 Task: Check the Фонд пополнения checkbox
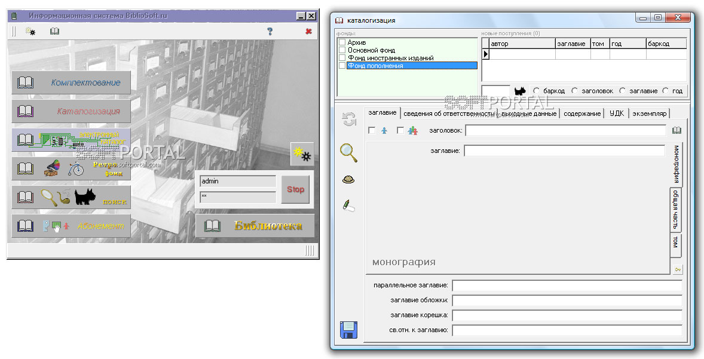[342, 66]
